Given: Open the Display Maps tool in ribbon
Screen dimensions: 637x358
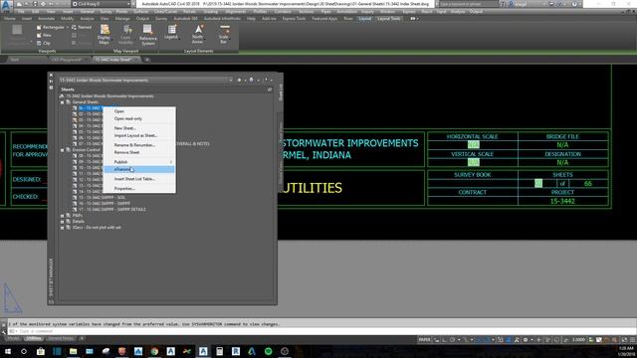Looking at the screenshot, I should tap(104, 34).
